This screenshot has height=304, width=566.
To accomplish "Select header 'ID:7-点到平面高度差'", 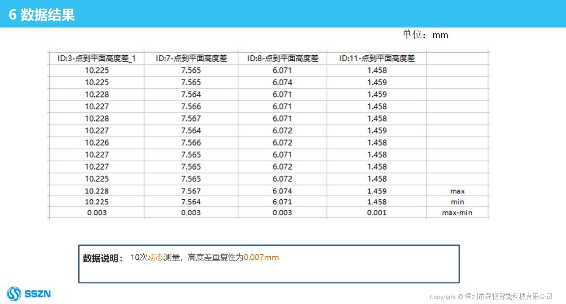I will (x=191, y=58).
